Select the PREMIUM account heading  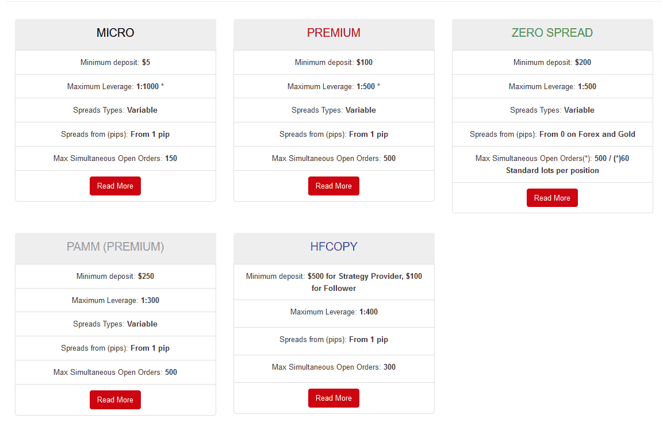tap(334, 33)
